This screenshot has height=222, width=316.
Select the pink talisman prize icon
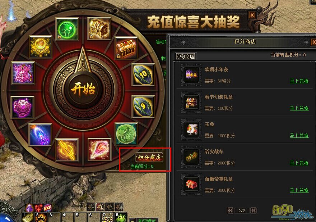[x=23, y=73]
